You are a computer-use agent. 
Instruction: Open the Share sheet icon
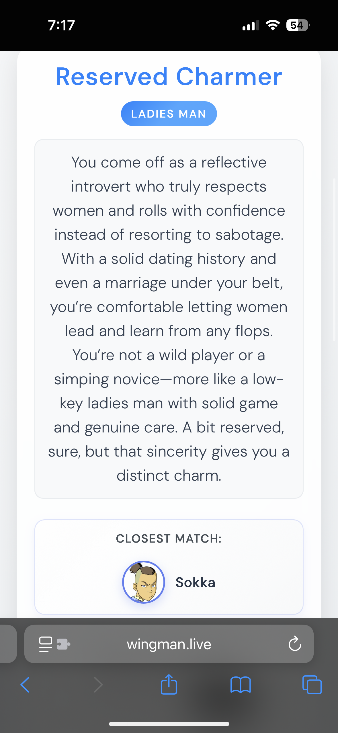[x=169, y=684]
